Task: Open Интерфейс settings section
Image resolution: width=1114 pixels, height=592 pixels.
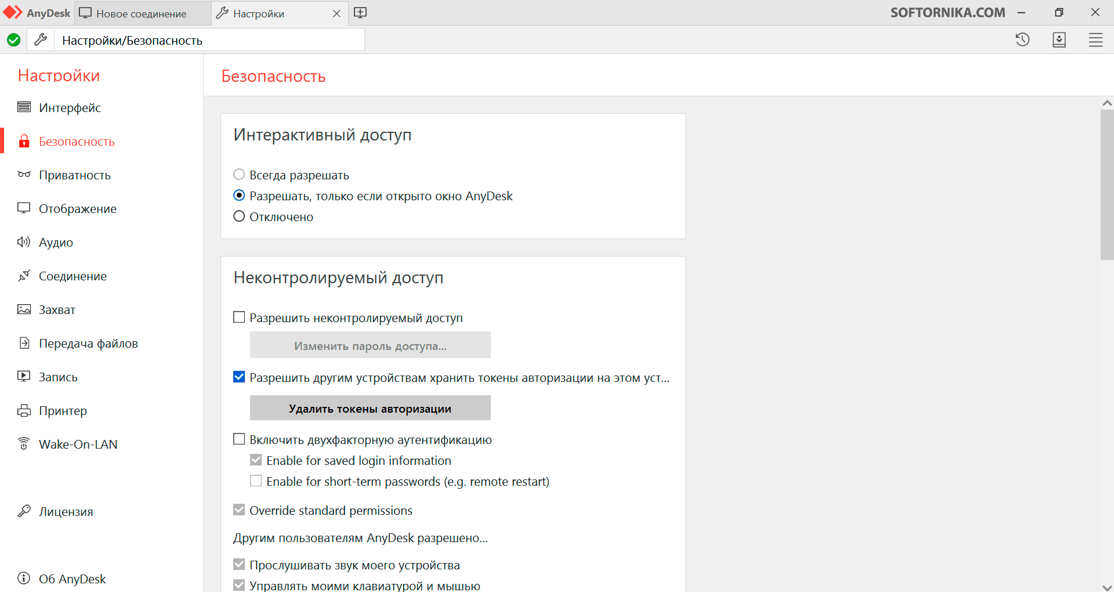Action: click(x=70, y=107)
